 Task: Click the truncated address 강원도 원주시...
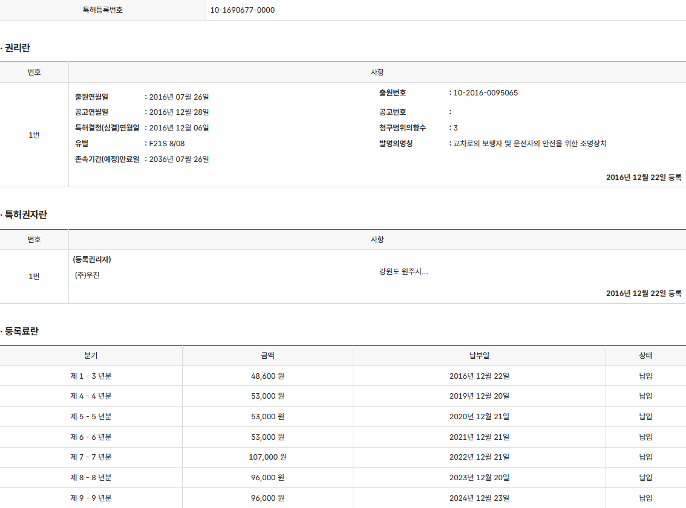coord(403,272)
